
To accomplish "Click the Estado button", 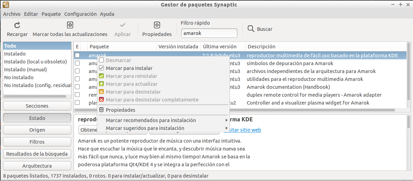I will point(37,118).
